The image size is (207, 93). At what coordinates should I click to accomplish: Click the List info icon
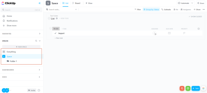click(57, 18)
